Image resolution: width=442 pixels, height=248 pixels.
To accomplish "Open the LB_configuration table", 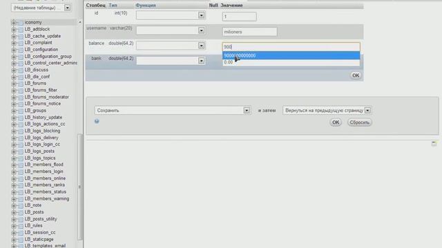I will 41,50.
